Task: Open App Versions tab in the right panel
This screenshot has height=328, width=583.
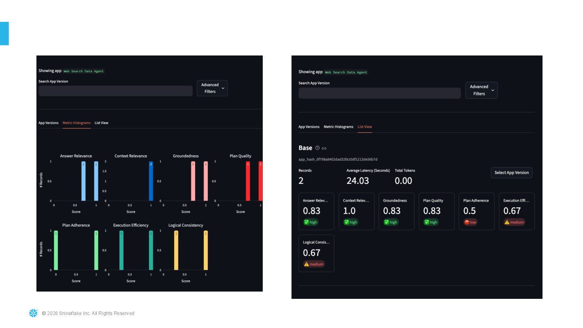Action: point(309,127)
